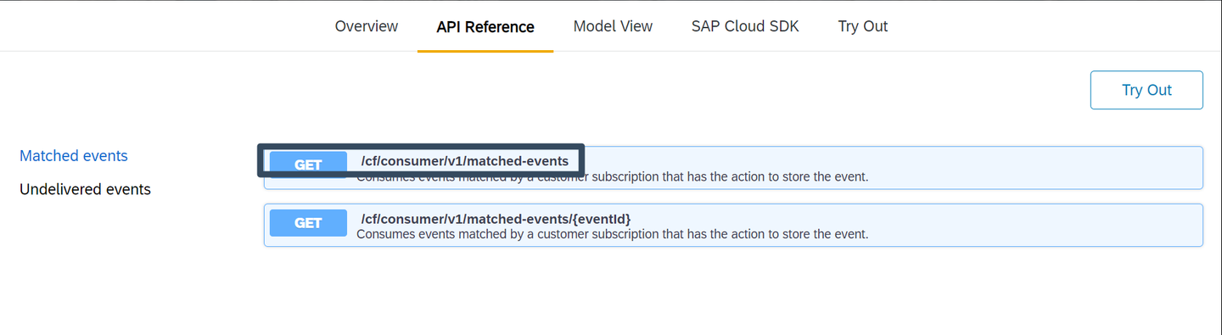
Task: Switch to the Model View tab
Action: tap(613, 26)
